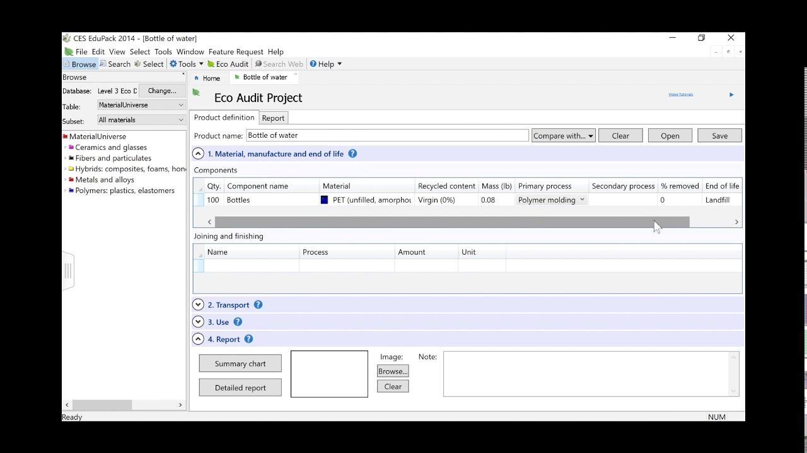The width and height of the screenshot is (807, 453).
Task: Click the Landfill end of life cell
Action: click(x=723, y=200)
